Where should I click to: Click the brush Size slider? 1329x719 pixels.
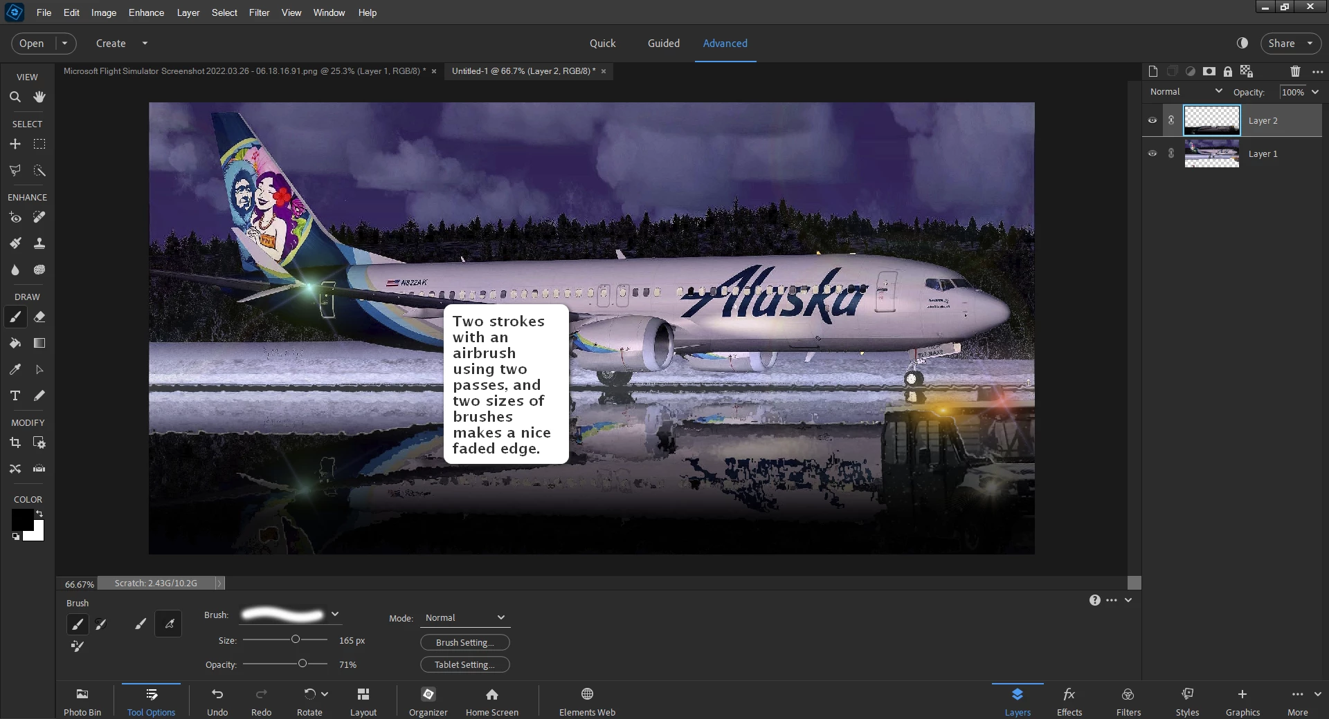click(285, 639)
